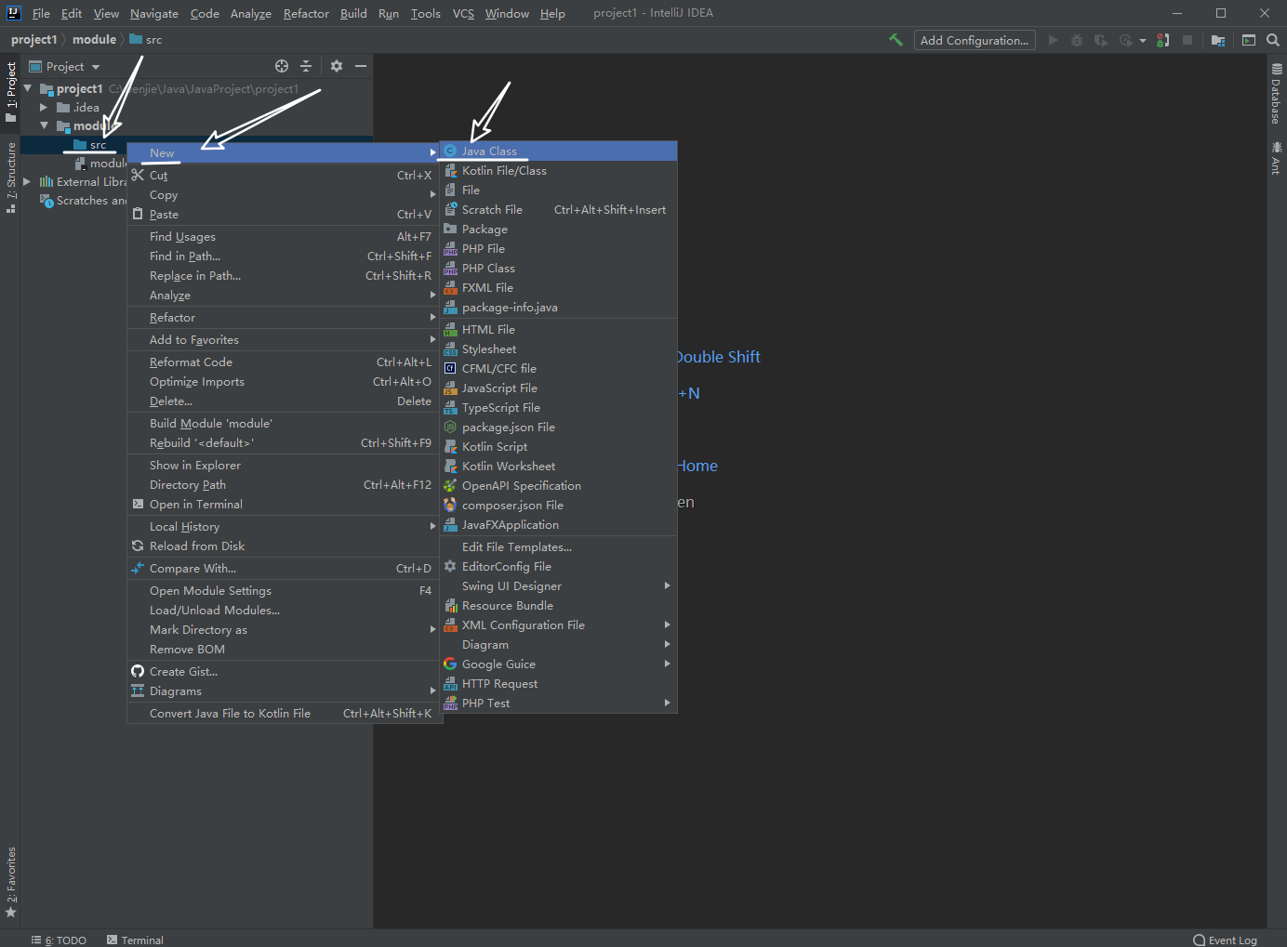Viewport: 1287px width, 947px height.
Task: Create a new Package
Action: [558, 229]
